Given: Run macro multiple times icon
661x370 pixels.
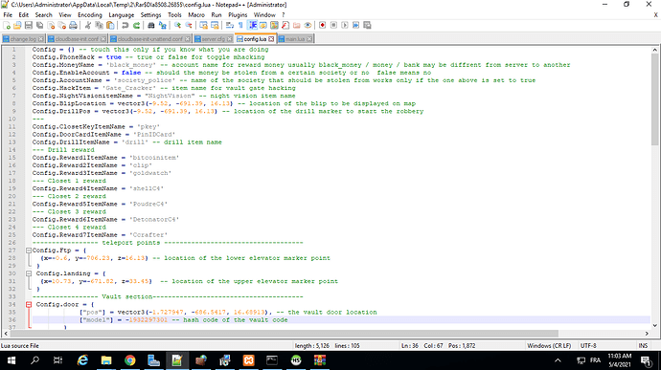Looking at the screenshot, I should tap(355, 25).
